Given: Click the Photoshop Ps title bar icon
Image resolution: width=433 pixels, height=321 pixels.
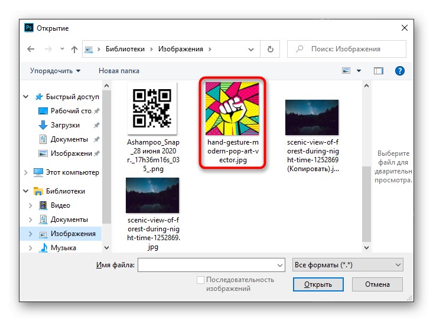Looking at the screenshot, I should point(29,28).
